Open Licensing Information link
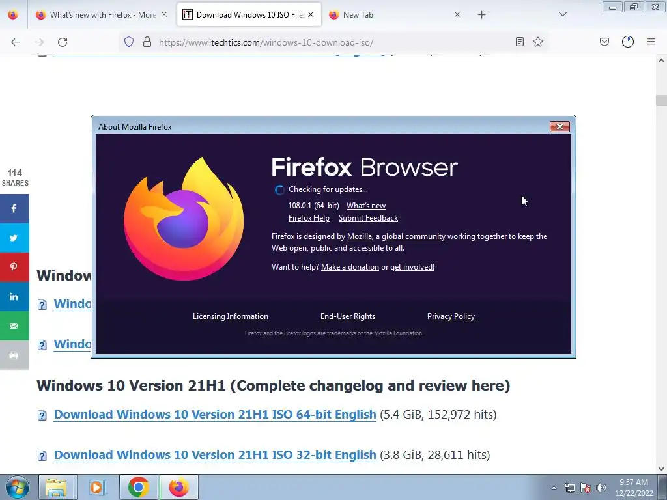 coord(231,316)
